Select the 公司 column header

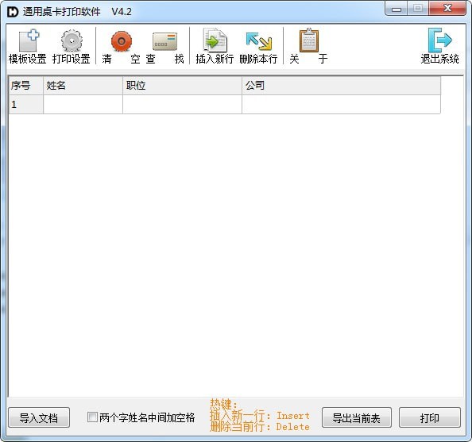click(x=341, y=86)
